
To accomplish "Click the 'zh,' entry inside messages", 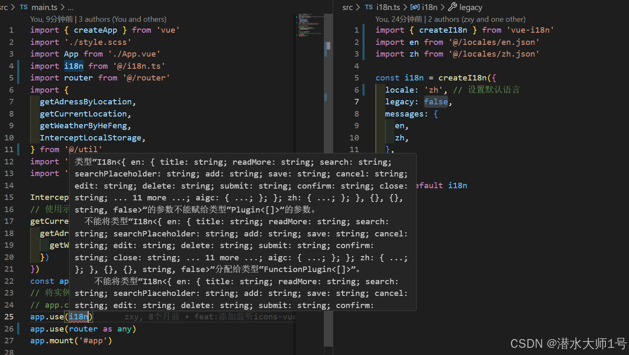I will [x=401, y=138].
